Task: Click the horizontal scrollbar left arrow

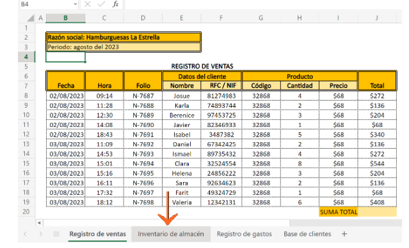Action: click(x=39, y=222)
